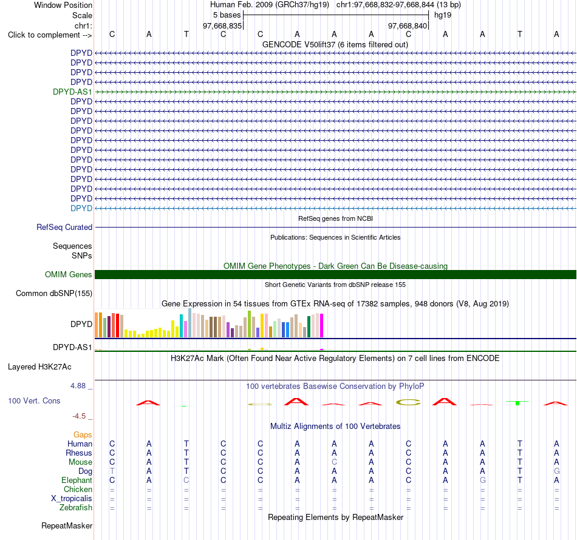Screen dimensions: 577x540
Task: Click the orange 'Gaps' label
Action: tap(83, 435)
